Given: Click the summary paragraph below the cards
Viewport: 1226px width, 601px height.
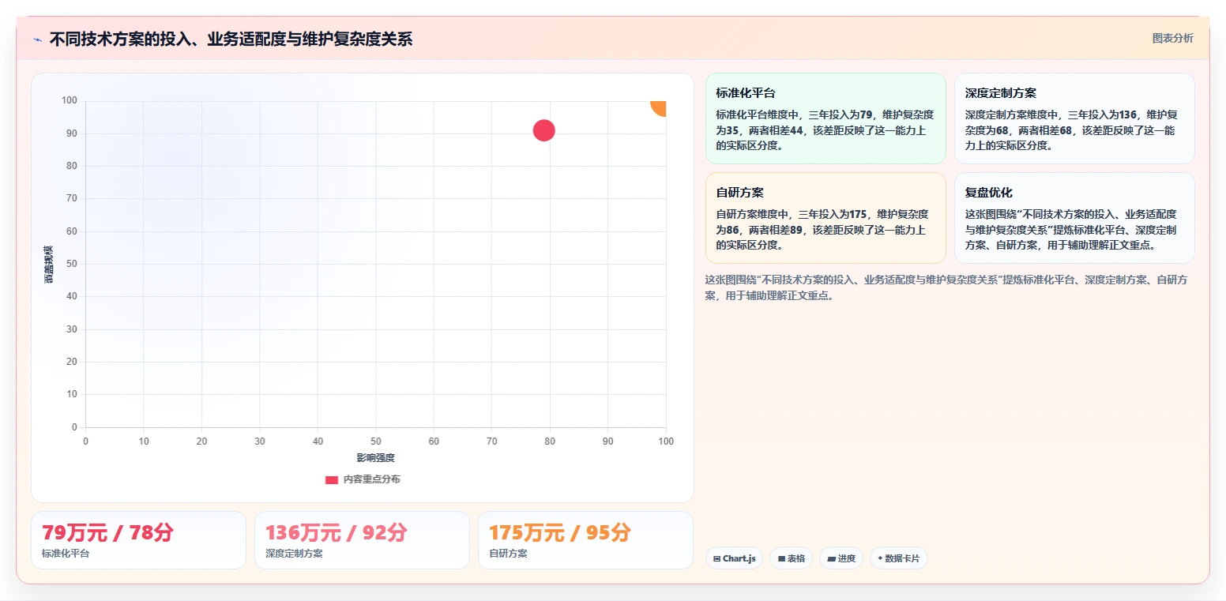Looking at the screenshot, I should (946, 287).
